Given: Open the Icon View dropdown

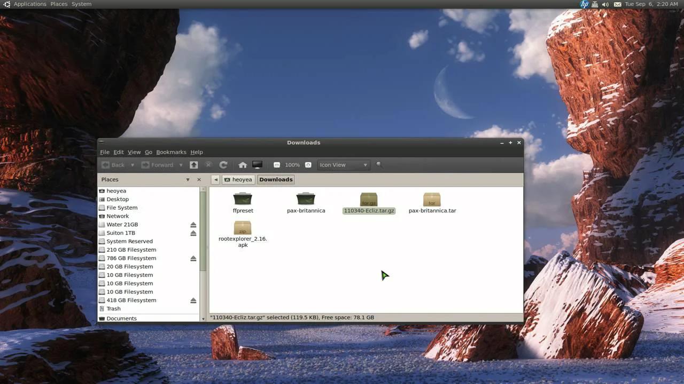Looking at the screenshot, I should (343, 165).
